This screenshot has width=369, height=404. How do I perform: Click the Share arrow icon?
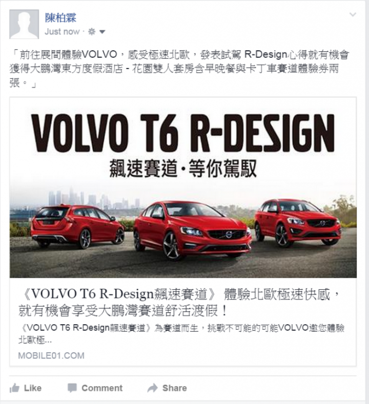tap(152, 388)
